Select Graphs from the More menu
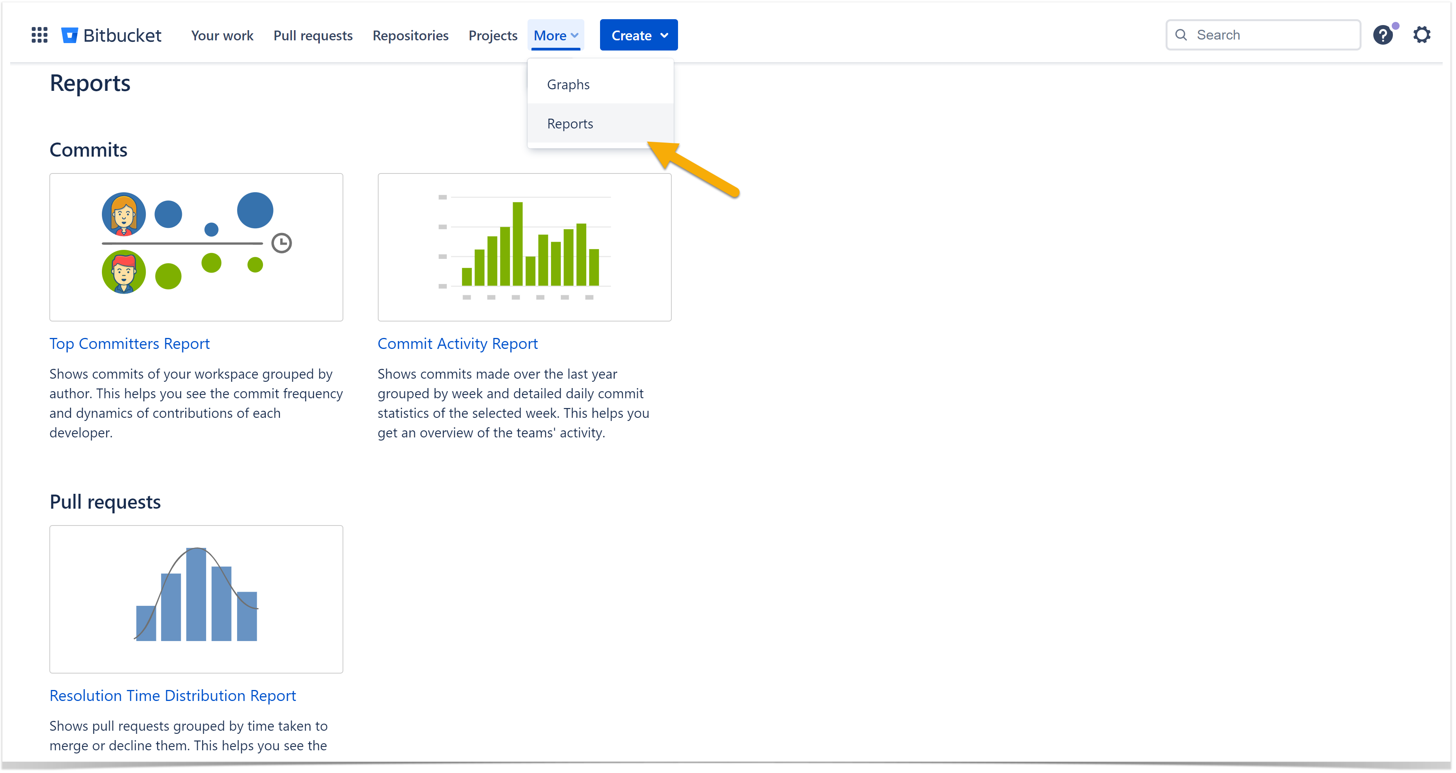Viewport: 1456px width, 773px height. point(600,84)
